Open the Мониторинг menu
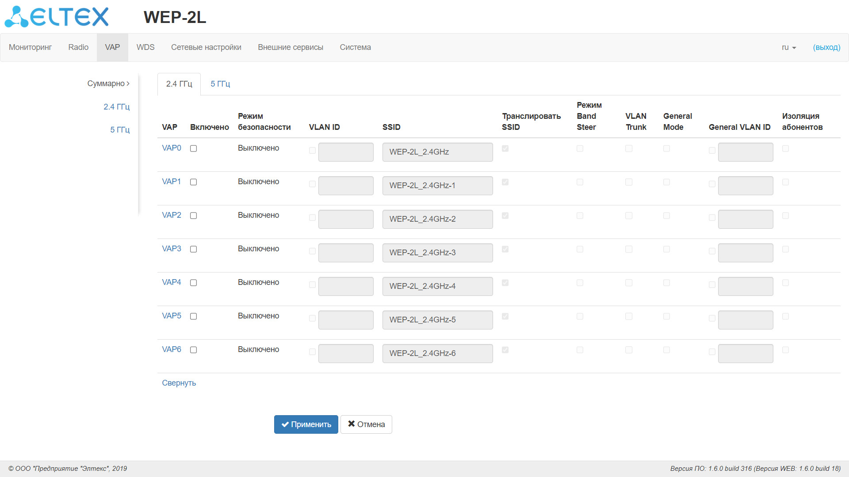 click(x=30, y=47)
